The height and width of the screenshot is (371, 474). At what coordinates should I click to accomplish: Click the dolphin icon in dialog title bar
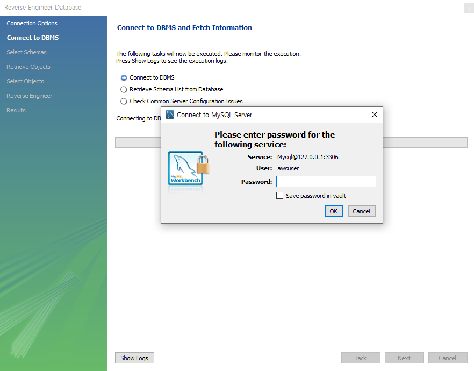point(170,115)
